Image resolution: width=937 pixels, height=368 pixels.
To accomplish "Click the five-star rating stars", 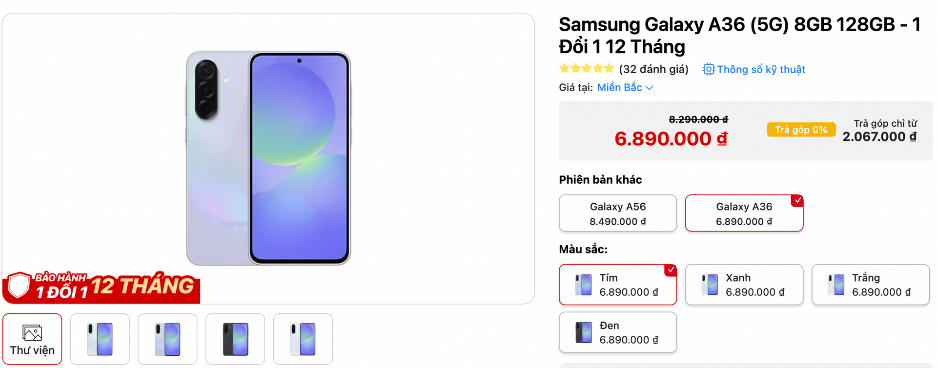I will [587, 68].
